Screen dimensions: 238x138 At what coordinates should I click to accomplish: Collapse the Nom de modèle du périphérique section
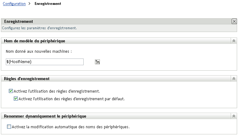click(234, 41)
